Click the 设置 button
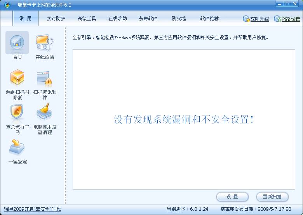This screenshot has height=215, width=303. click(x=232, y=197)
